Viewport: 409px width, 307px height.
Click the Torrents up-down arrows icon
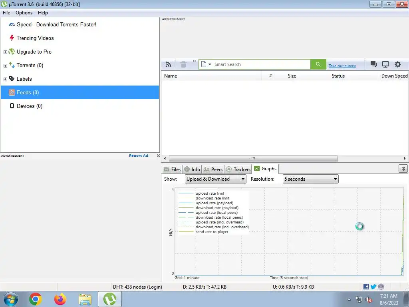[x=12, y=65]
